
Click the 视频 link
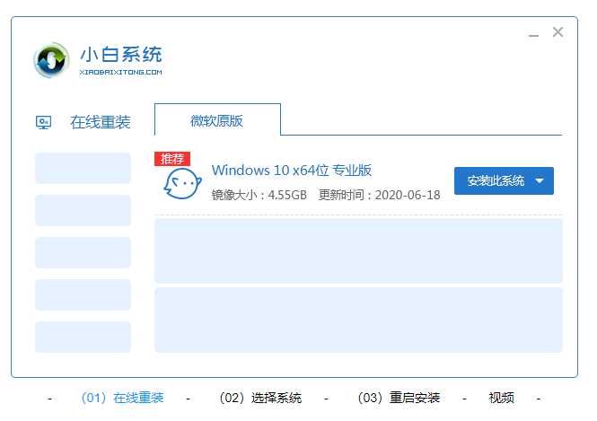click(501, 398)
